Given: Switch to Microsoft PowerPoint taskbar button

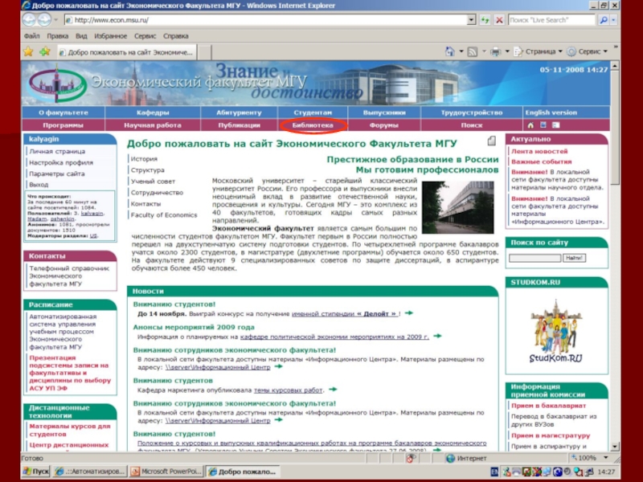Looking at the screenshot, I should 166,472.
